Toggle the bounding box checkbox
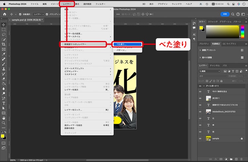The height and width of the screenshot is (162, 248). tap(47, 14)
